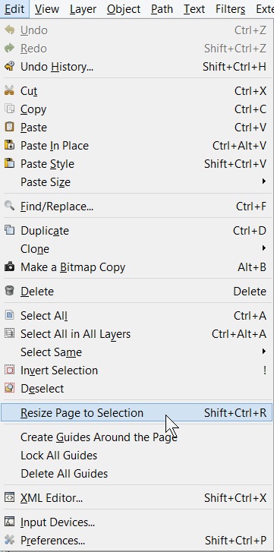Click the Make a Bitmap Copy camera icon
The width and height of the screenshot is (274, 552).
[9, 267]
